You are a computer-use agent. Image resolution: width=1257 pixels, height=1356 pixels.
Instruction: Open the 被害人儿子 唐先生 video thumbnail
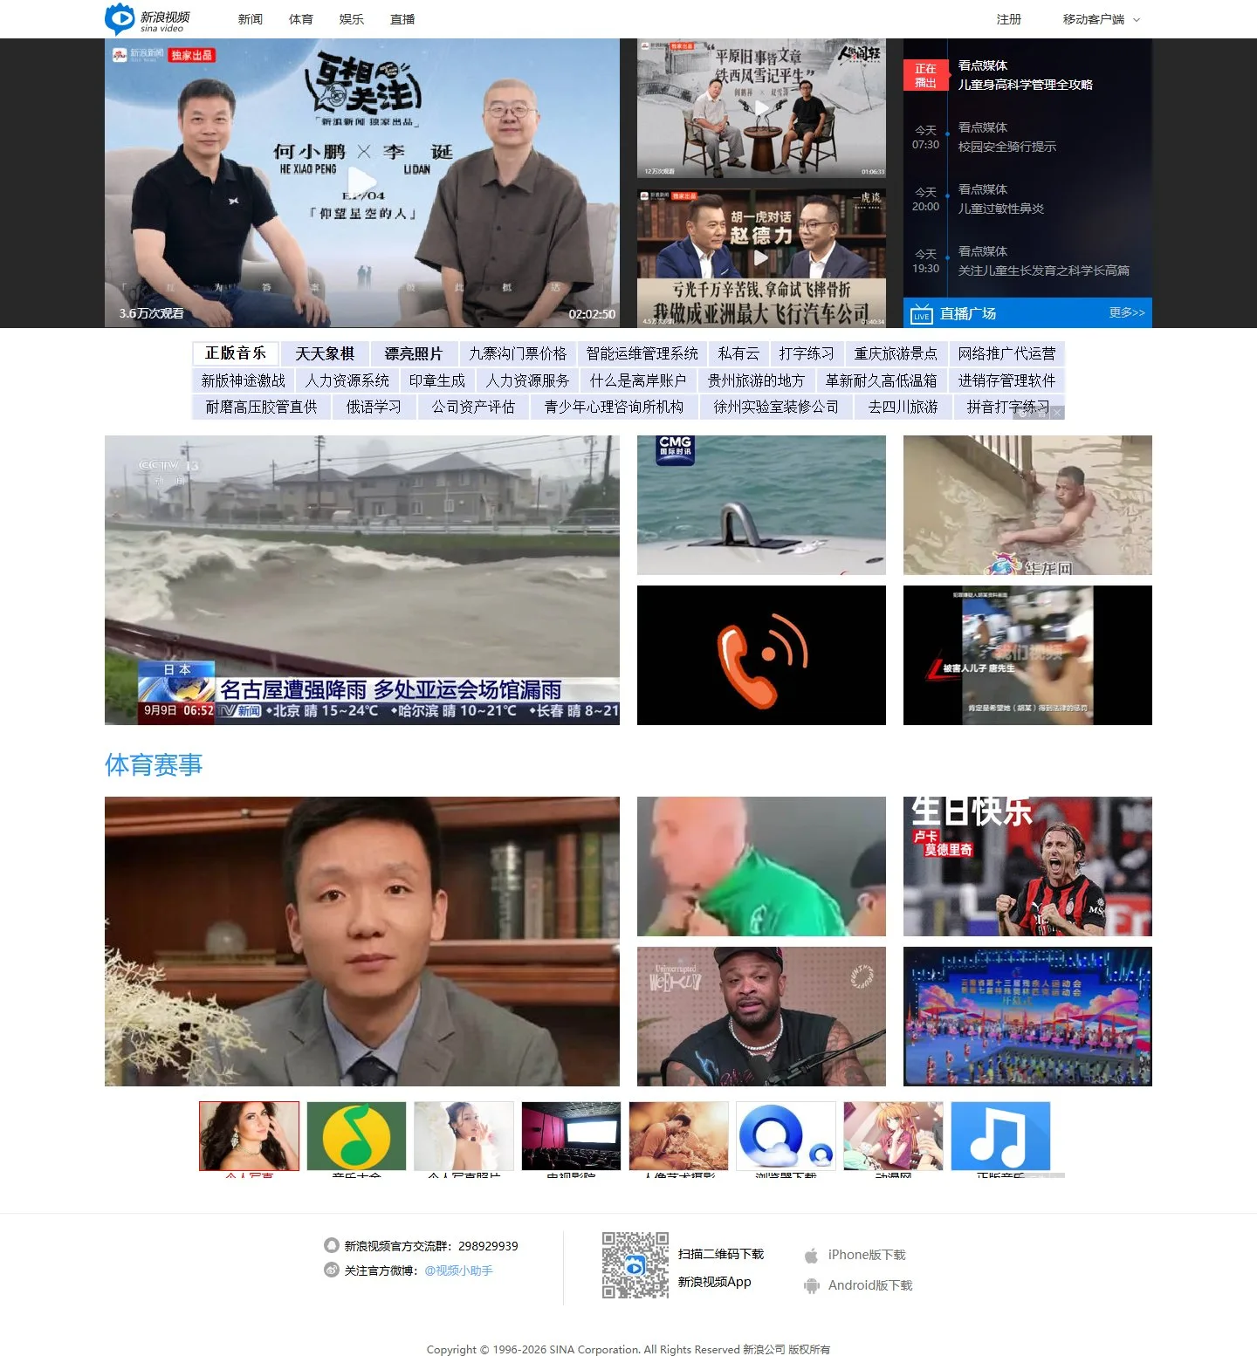[x=1027, y=655]
